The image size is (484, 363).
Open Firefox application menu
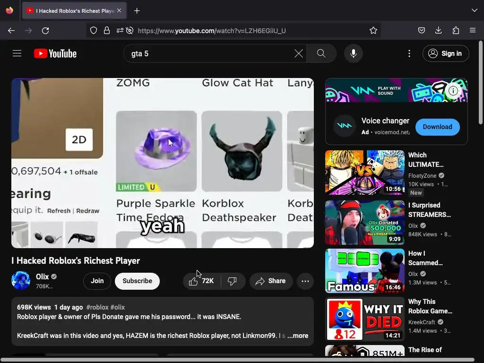[473, 30]
